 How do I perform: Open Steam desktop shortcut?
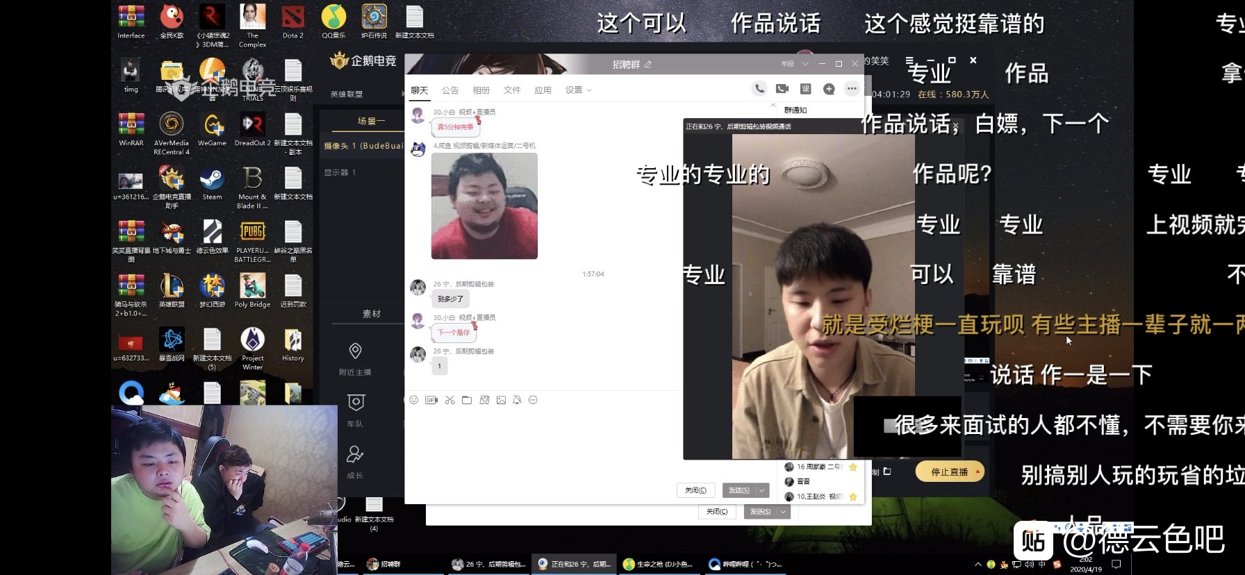point(212,184)
